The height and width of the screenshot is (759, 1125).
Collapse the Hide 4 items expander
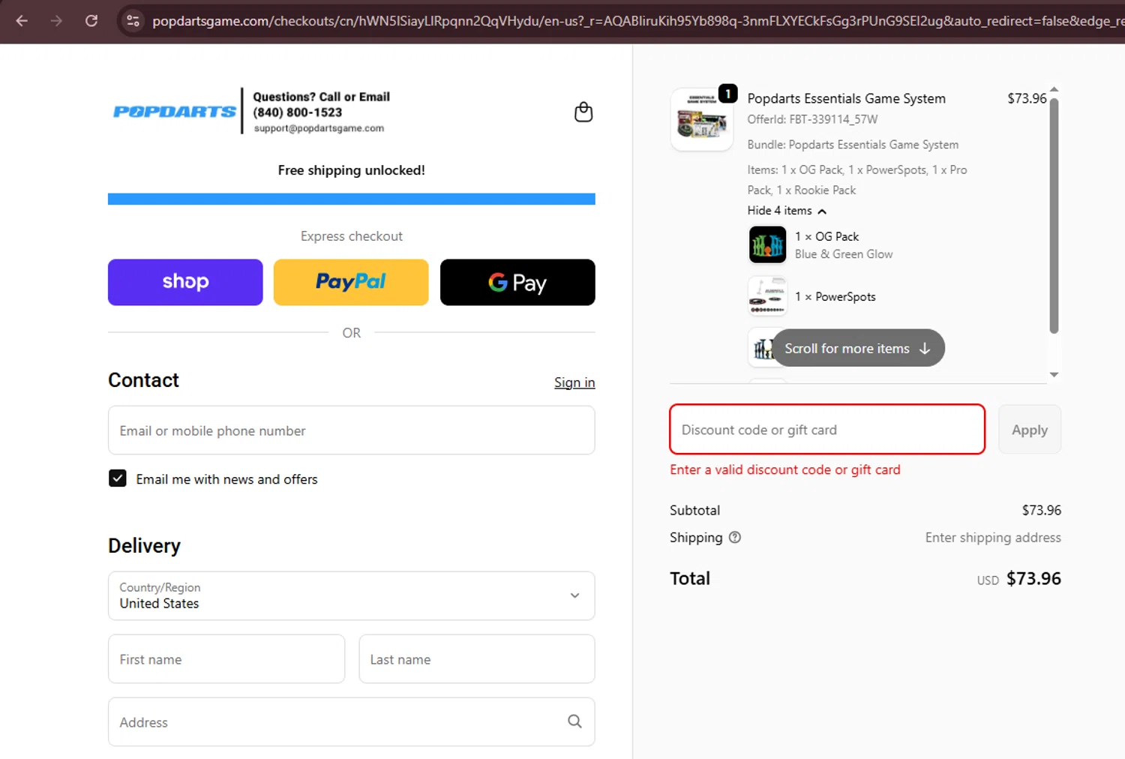787,211
